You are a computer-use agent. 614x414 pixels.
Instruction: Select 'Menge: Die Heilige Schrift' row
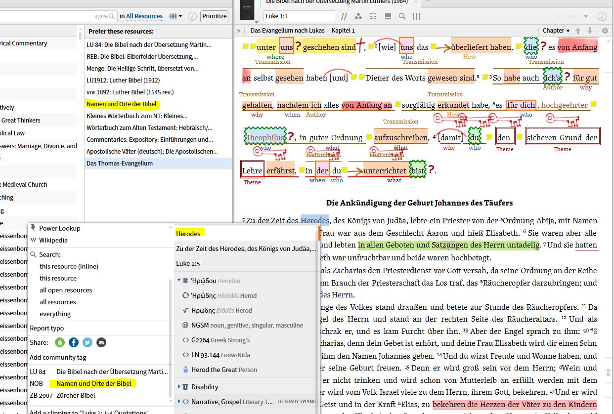pyautogui.click(x=158, y=68)
